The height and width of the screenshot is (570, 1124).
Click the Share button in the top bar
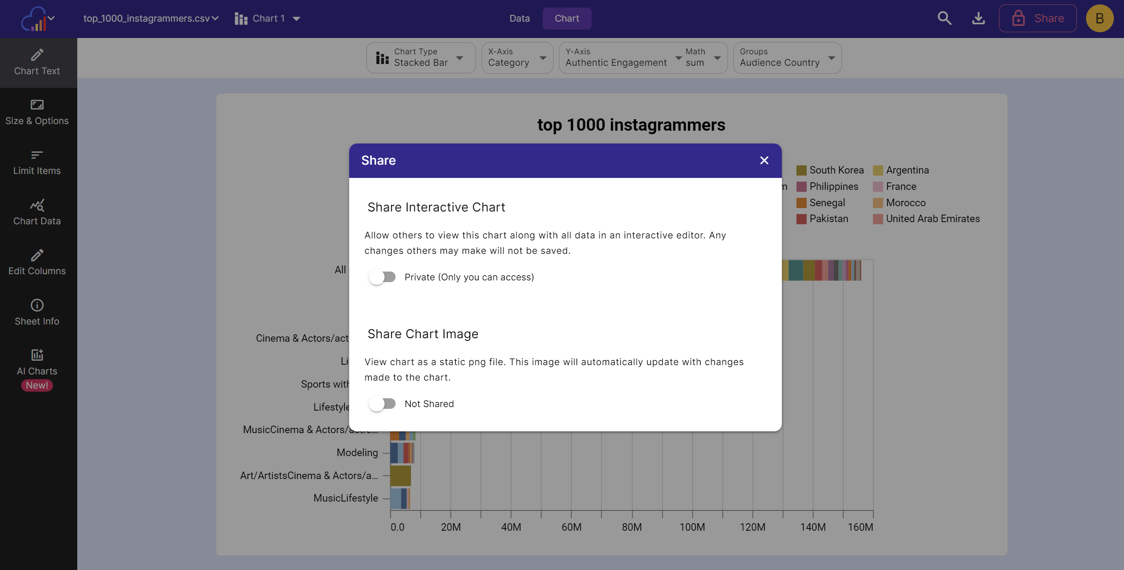point(1037,18)
